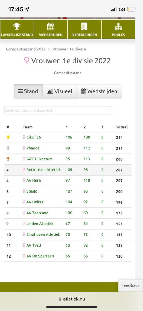Click the bronze trophy icon next to GAC Hilversum
Screen dimensions: 143x311
tap(8, 159)
